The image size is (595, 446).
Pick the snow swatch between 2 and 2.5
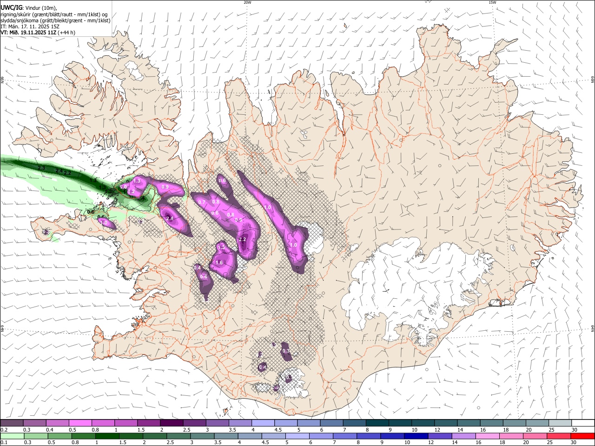pyautogui.click(x=172, y=423)
